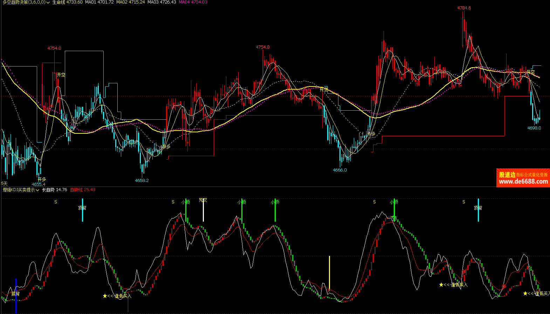Select the magenta MA04 legend label
Viewport: 550px width, 314px height.
193,2
